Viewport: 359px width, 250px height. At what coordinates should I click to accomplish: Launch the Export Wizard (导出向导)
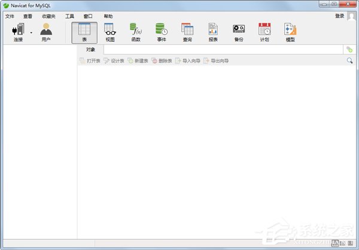pos(216,61)
